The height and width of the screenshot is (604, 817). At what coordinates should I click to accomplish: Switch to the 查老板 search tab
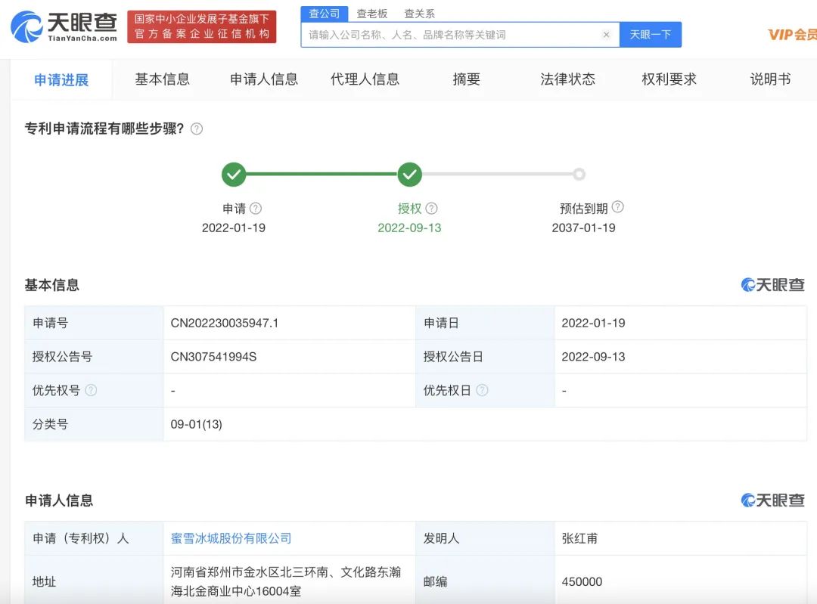pyautogui.click(x=372, y=14)
